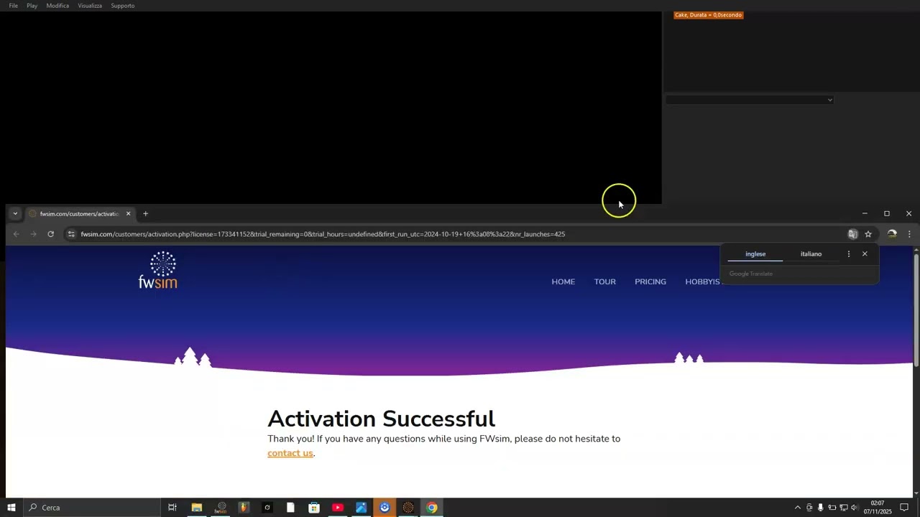The image size is (920, 517).
Task: Click the contact us link
Action: click(x=290, y=453)
